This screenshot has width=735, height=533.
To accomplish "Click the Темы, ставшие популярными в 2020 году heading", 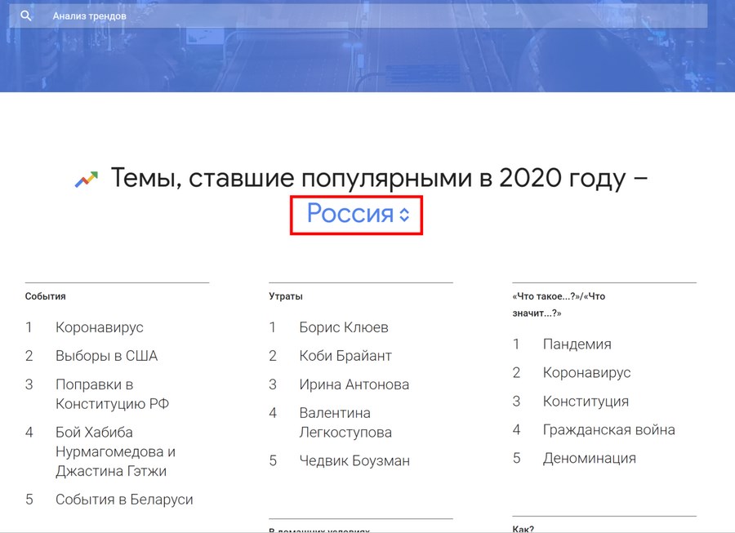I will (379, 178).
